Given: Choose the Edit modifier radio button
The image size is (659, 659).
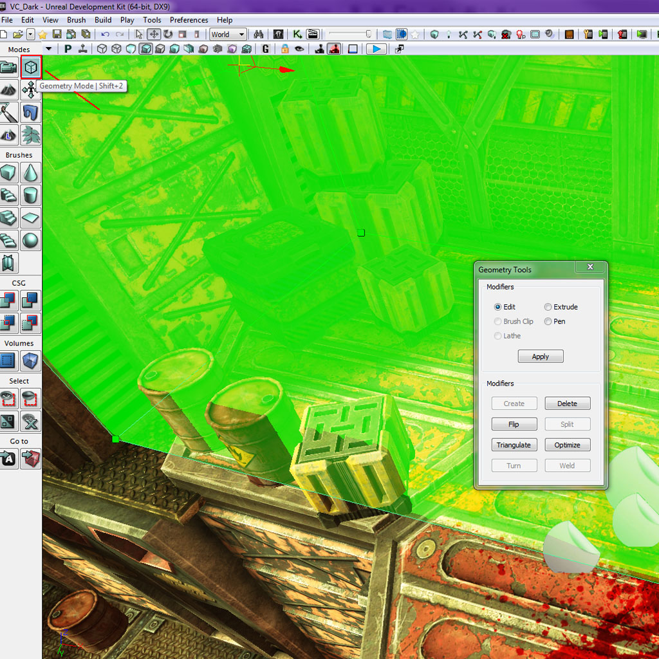Looking at the screenshot, I should tap(497, 307).
